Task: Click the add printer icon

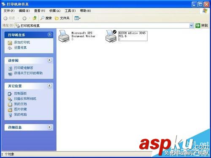Action: pyautogui.click(x=10, y=43)
